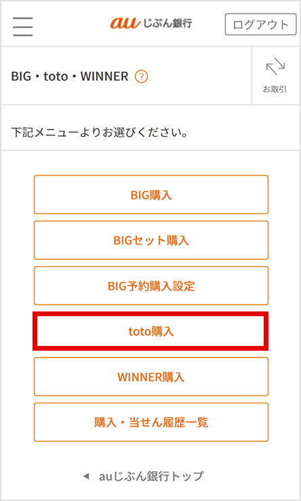The image size is (301, 501).
Task: Go to the auじぶん銀行トップ link
Action: coord(151,477)
